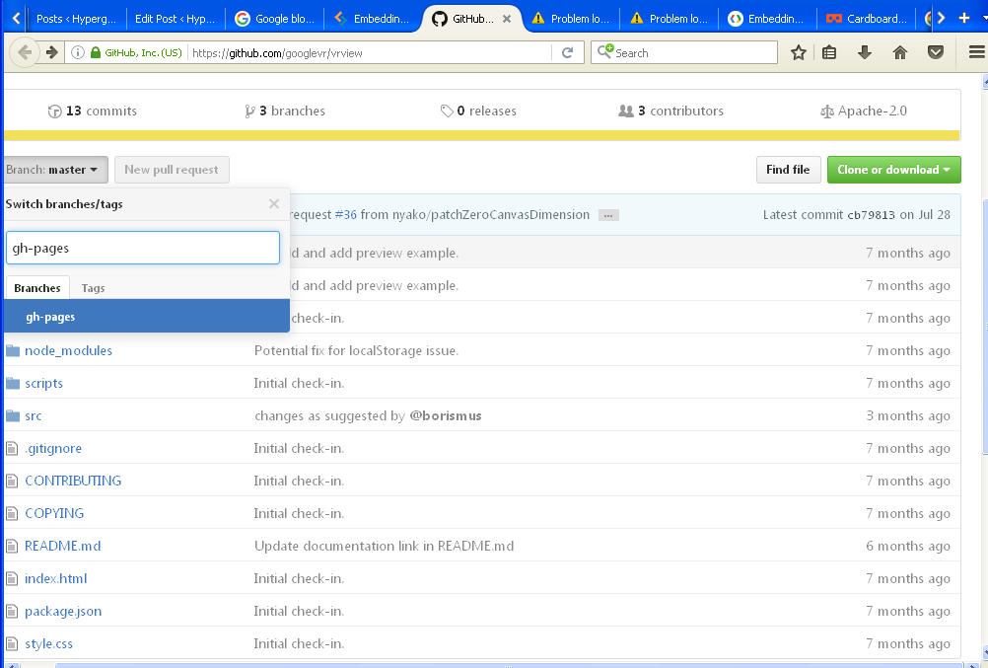Click the branch filter input field
The image size is (988, 668).
(x=142, y=248)
